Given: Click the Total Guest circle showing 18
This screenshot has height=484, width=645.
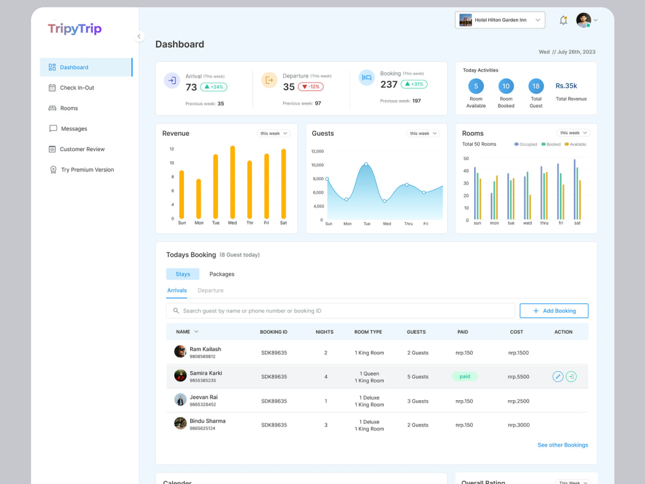Looking at the screenshot, I should [x=536, y=86].
